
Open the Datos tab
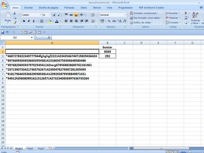click(84, 8)
